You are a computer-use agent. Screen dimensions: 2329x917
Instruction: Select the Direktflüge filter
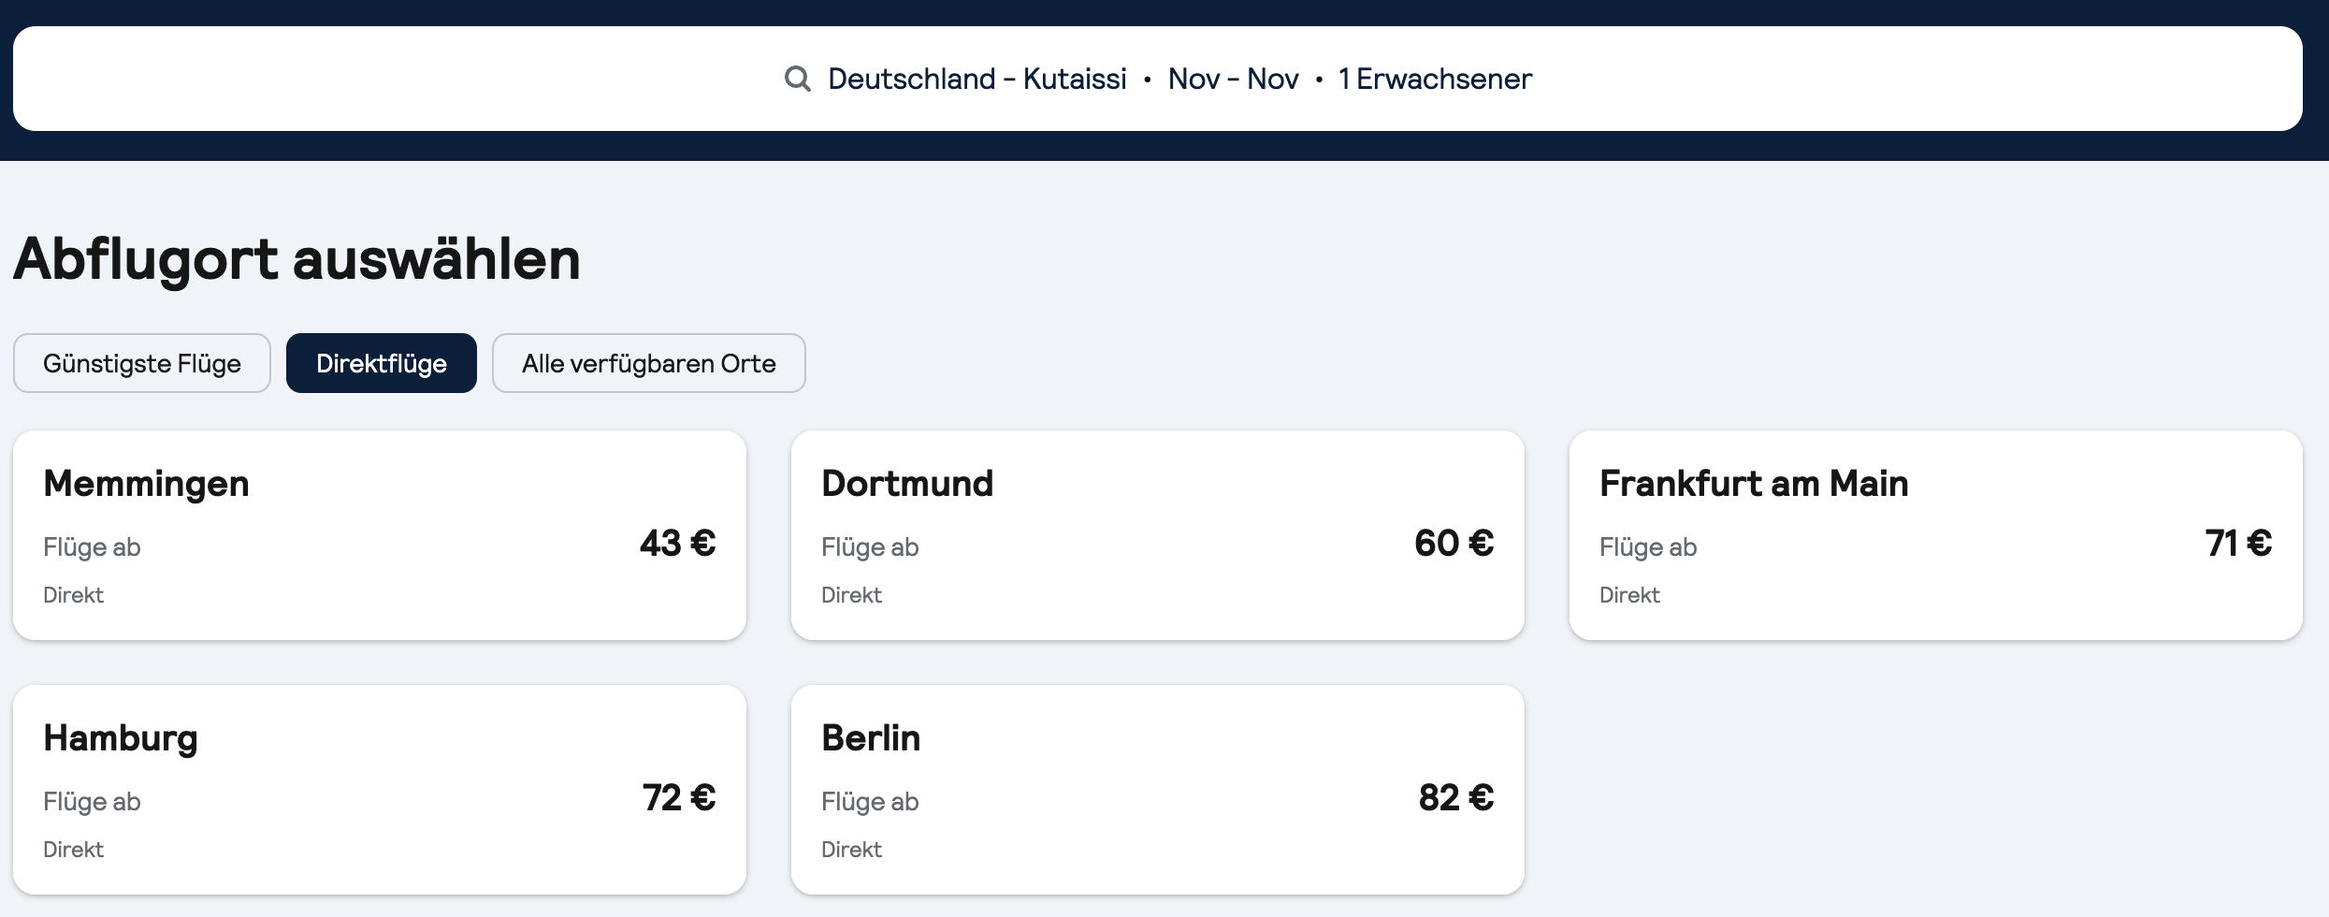(382, 363)
